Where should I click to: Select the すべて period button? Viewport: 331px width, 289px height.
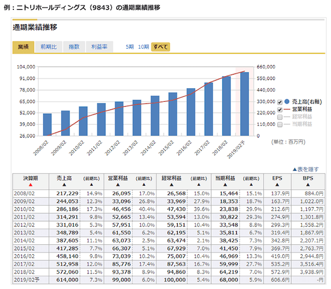[161, 47]
